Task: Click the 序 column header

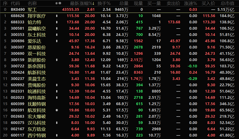Action: [x=5, y=3]
